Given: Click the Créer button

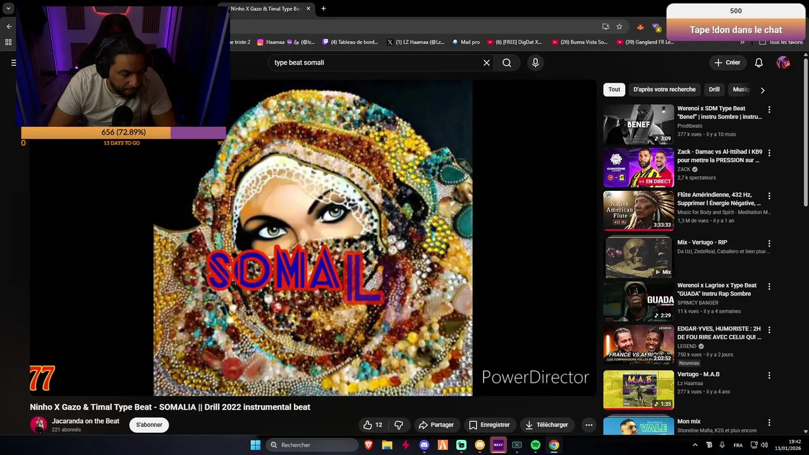Looking at the screenshot, I should pos(727,63).
